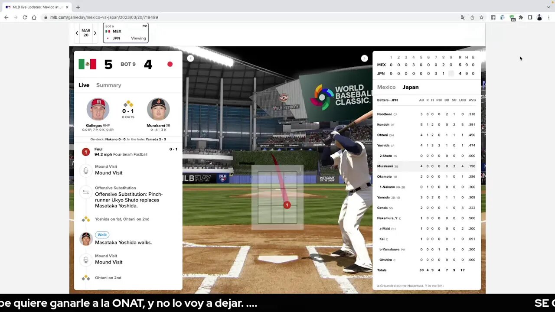Close the MLB live updates tab
The height and width of the screenshot is (312, 555).
click(67, 7)
